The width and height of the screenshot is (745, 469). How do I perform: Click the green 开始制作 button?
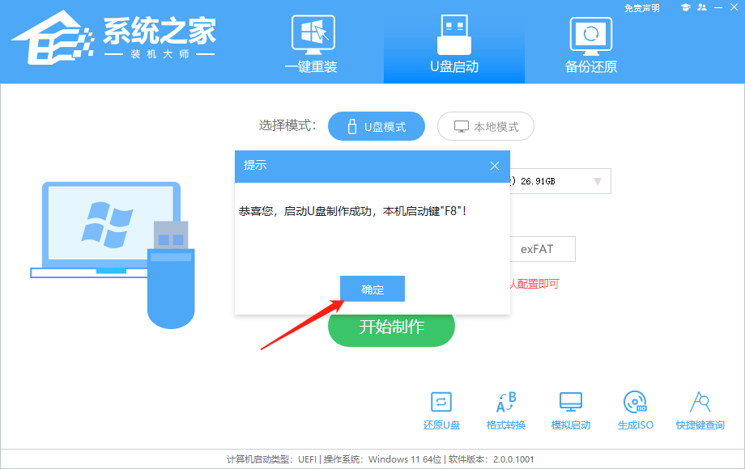391,327
